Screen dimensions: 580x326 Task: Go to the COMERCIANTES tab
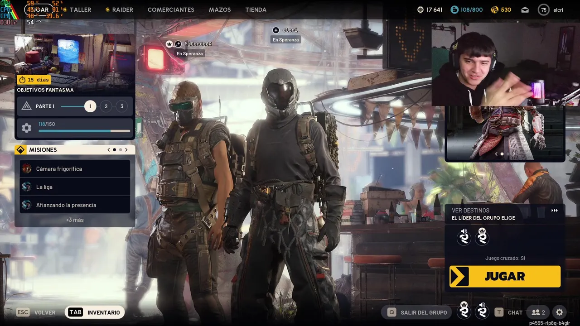pyautogui.click(x=171, y=10)
